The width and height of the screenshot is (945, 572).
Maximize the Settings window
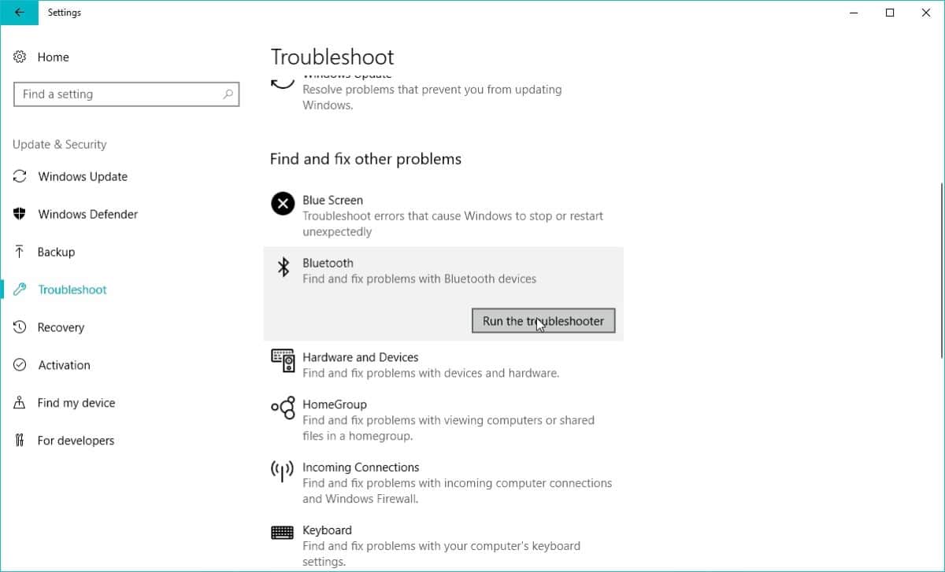890,13
